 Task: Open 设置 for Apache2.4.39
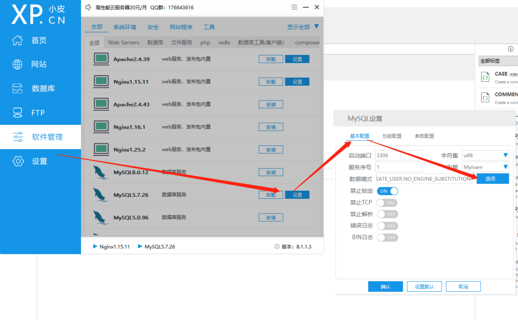[x=297, y=60]
